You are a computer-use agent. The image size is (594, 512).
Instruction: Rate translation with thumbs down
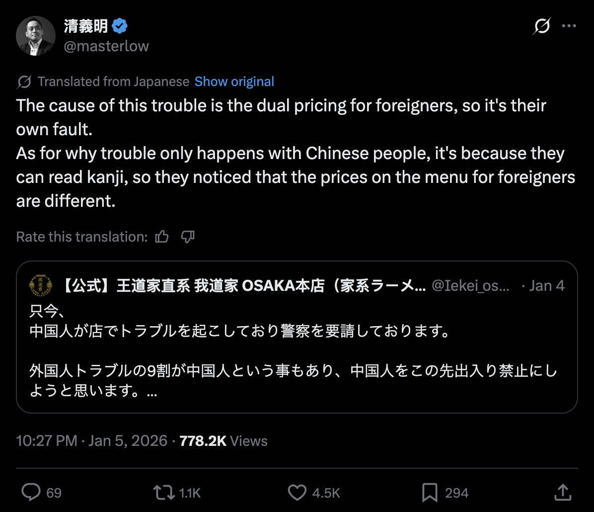pyautogui.click(x=187, y=237)
